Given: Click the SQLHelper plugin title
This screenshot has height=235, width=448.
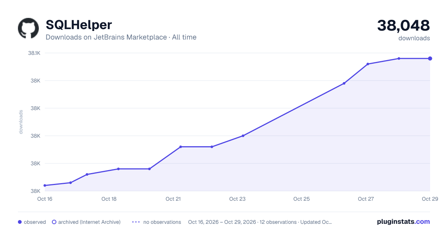Looking at the screenshot, I should [x=79, y=25].
